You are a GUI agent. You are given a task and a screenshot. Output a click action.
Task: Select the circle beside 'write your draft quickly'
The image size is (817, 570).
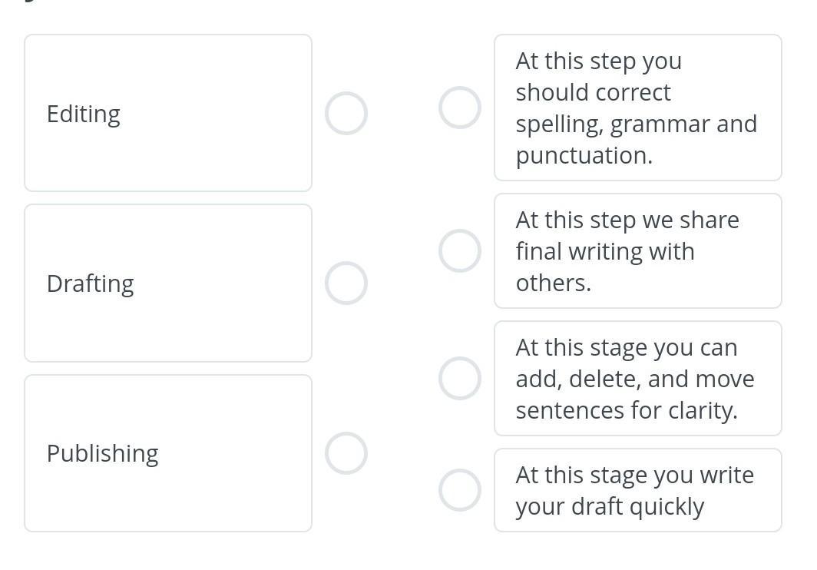[460, 490]
